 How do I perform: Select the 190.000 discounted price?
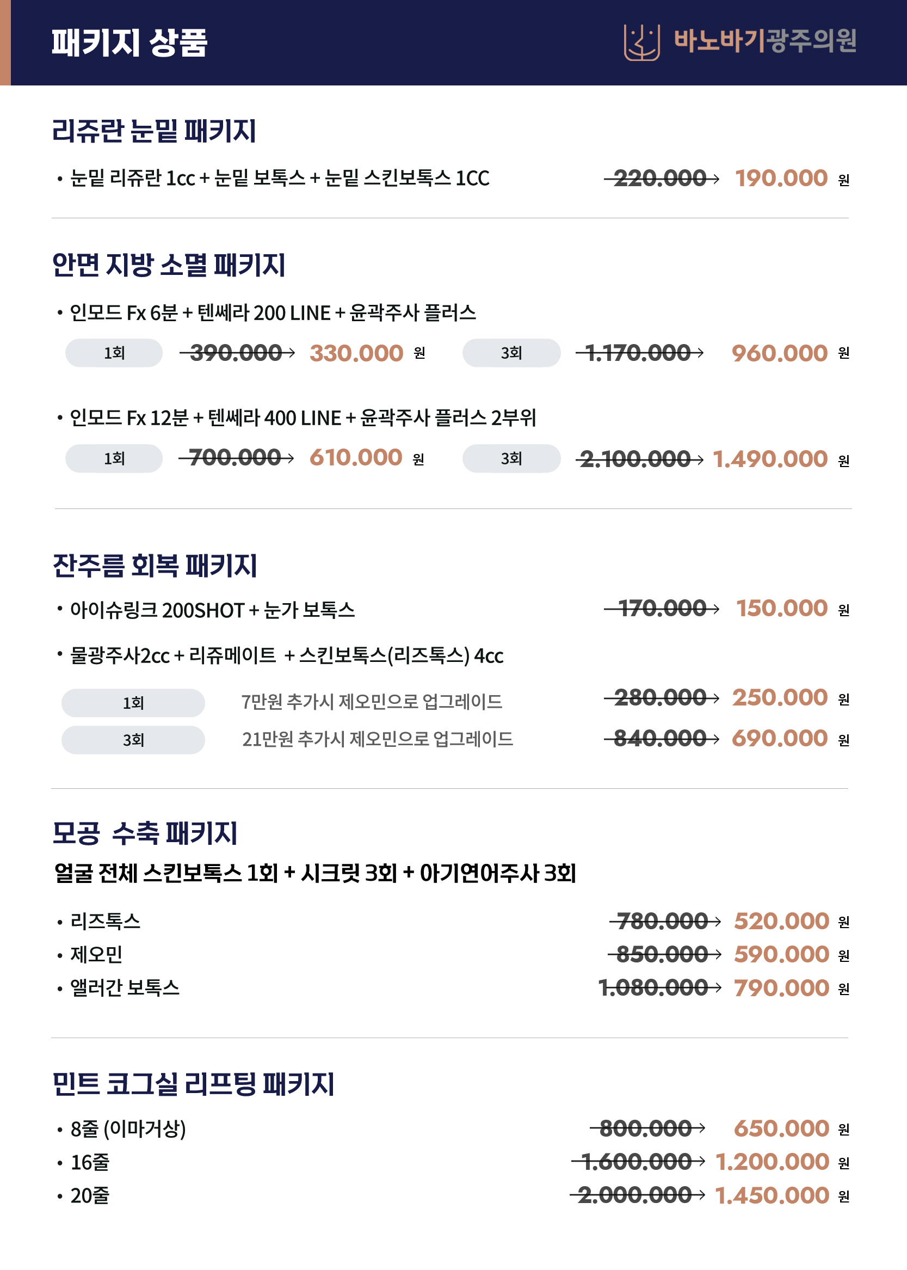781,178
